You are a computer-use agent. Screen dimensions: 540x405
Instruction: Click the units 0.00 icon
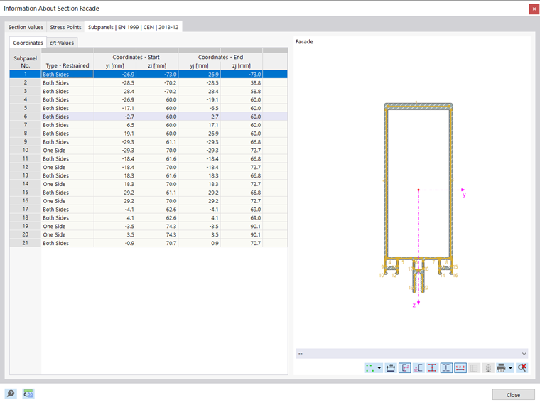pos(28,394)
